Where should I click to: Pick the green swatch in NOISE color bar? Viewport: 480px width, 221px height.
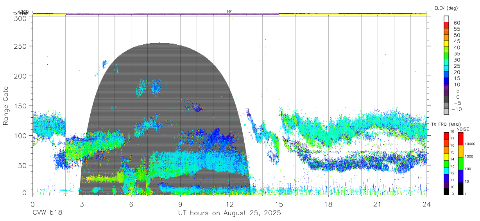[460, 163]
